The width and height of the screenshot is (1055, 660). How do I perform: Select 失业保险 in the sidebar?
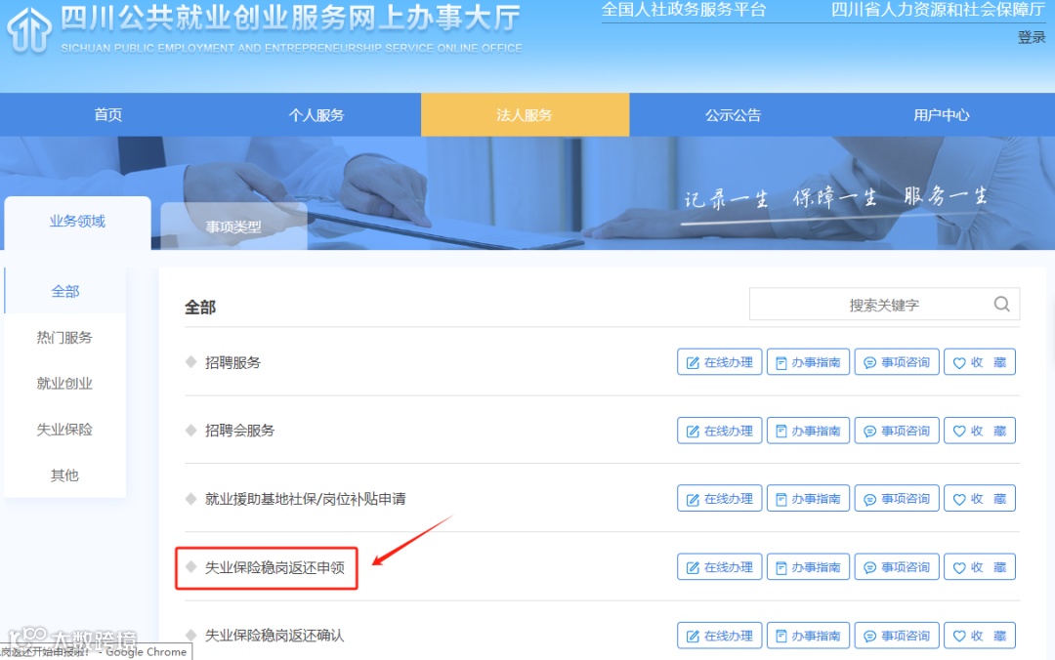click(64, 430)
